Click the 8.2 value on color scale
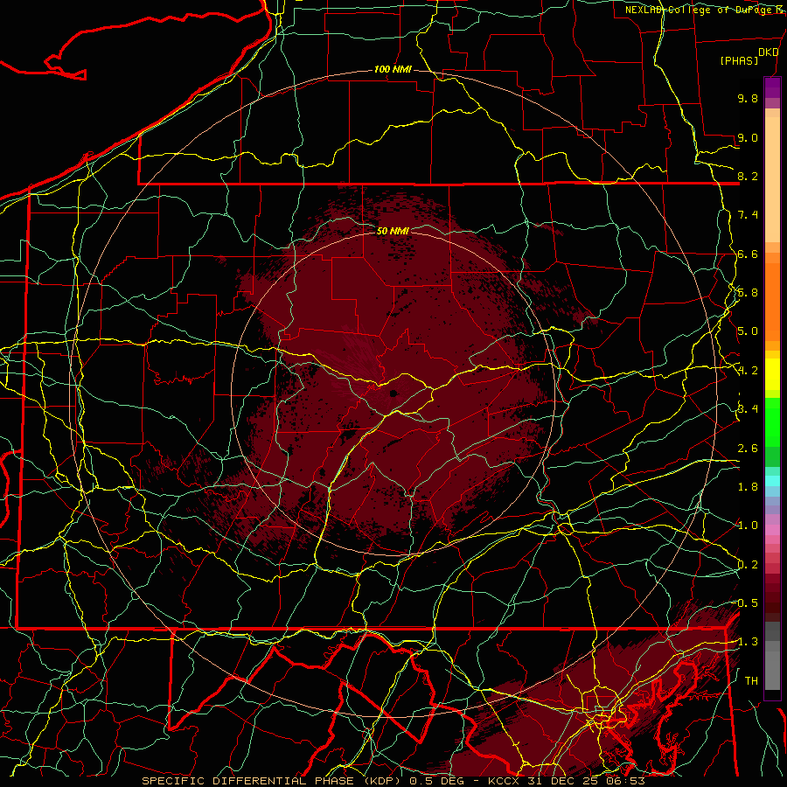The width and height of the screenshot is (787, 787). click(x=748, y=176)
